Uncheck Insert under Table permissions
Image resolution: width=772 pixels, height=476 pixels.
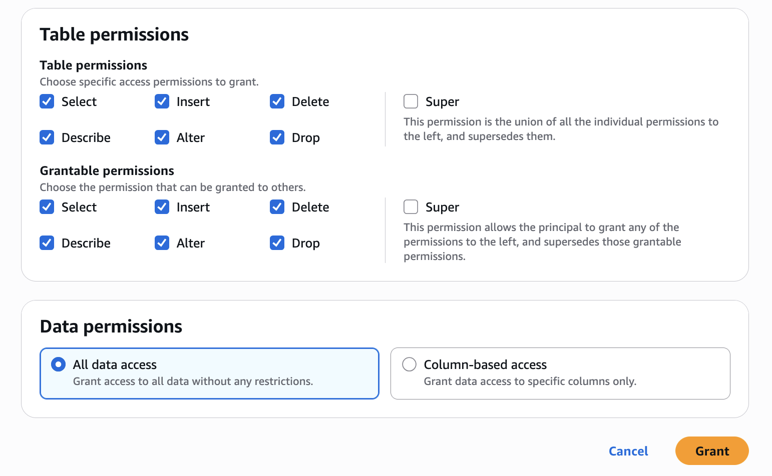coord(162,101)
